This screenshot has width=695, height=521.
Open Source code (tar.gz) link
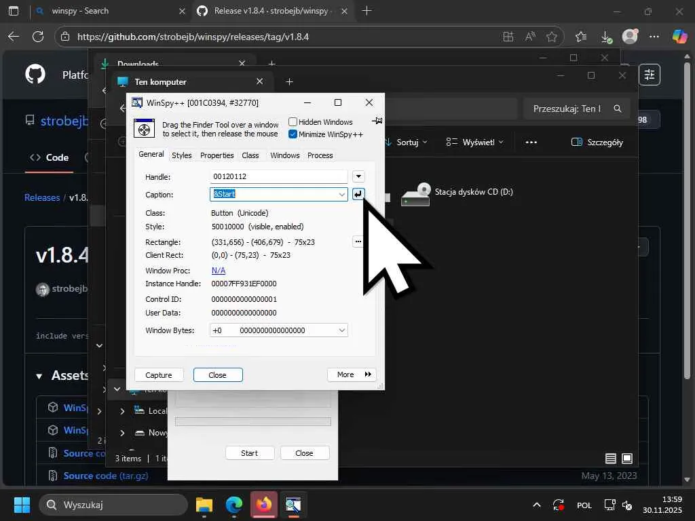(x=106, y=476)
